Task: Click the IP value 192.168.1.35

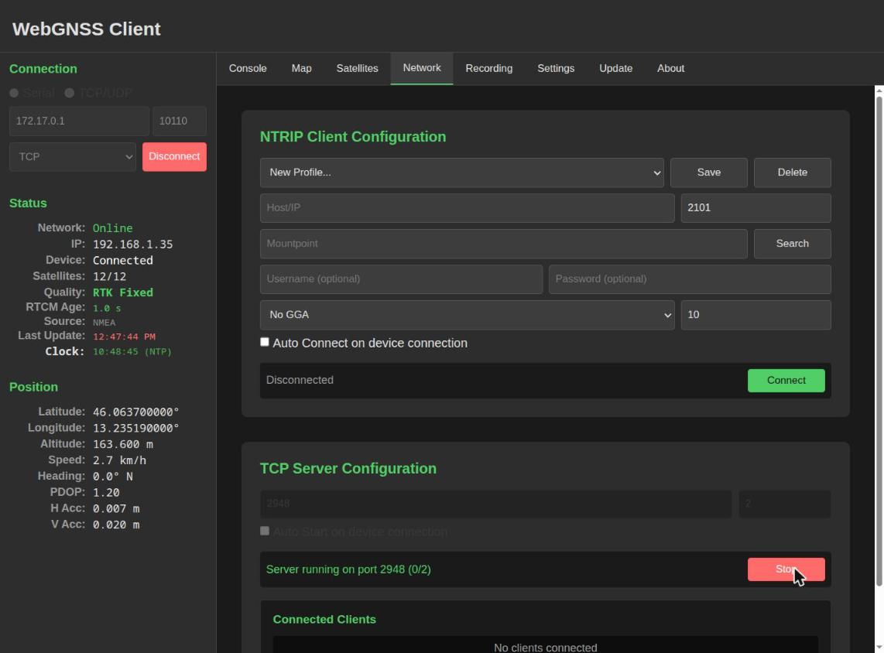Action: pyautogui.click(x=133, y=244)
